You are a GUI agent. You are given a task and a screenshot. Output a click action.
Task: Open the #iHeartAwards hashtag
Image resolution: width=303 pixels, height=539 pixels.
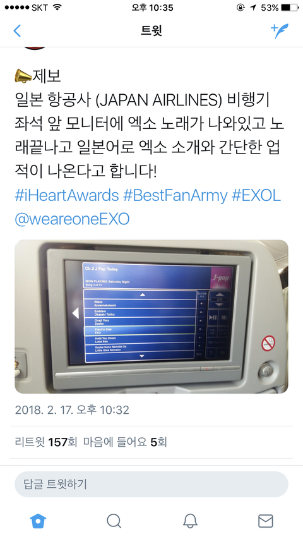pyautogui.click(x=67, y=196)
